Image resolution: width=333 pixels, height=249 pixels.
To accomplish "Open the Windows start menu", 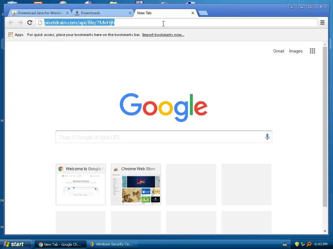I will [15, 244].
